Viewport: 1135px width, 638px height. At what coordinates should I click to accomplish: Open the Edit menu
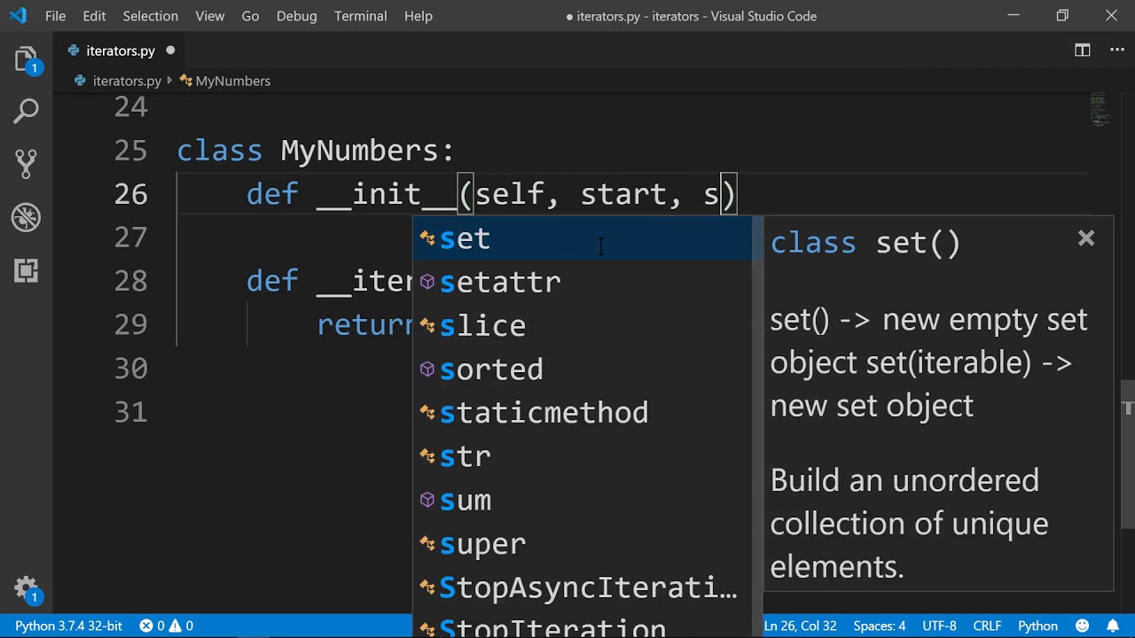(x=94, y=16)
